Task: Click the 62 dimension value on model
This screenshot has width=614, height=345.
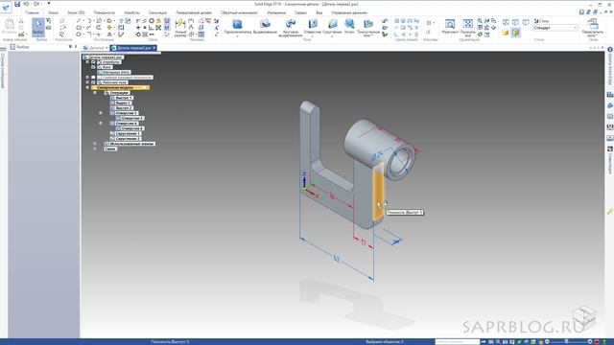Action: (x=337, y=258)
